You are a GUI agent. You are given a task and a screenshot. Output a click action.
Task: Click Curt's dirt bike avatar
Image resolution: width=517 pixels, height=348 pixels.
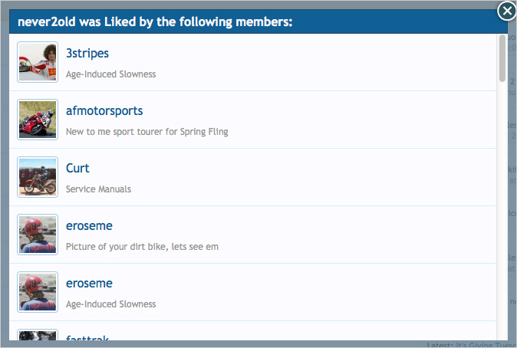coord(38,177)
